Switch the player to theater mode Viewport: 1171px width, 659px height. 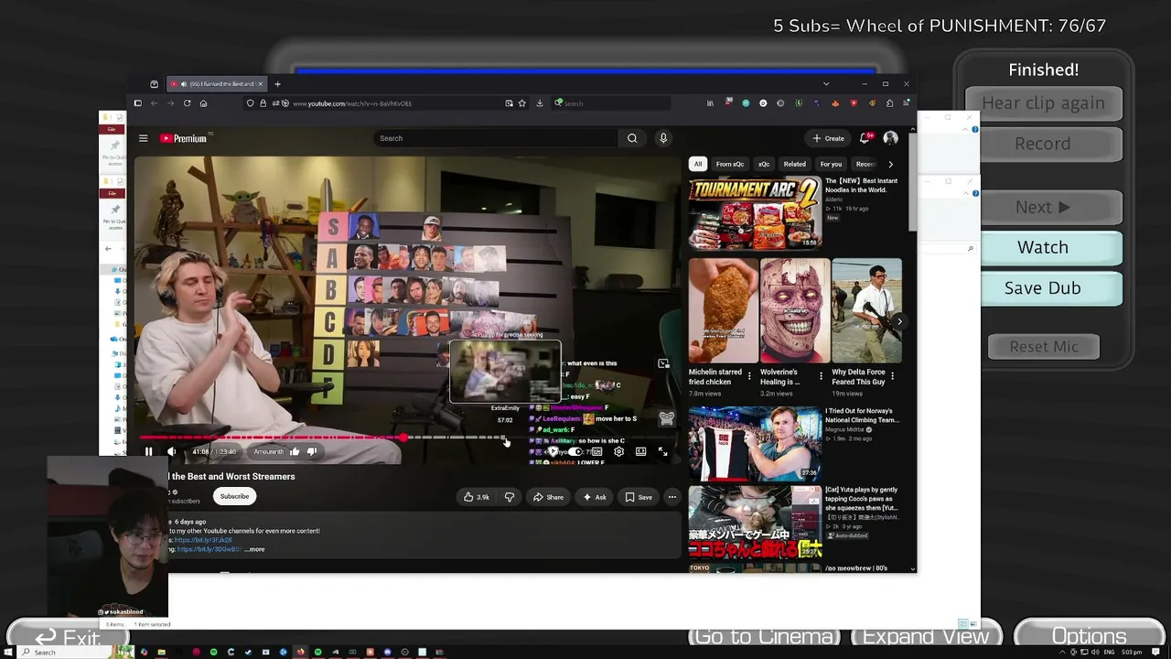pyautogui.click(x=640, y=451)
